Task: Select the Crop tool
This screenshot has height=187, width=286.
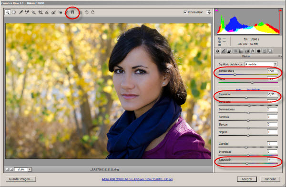Action: pyautogui.click(x=41, y=12)
